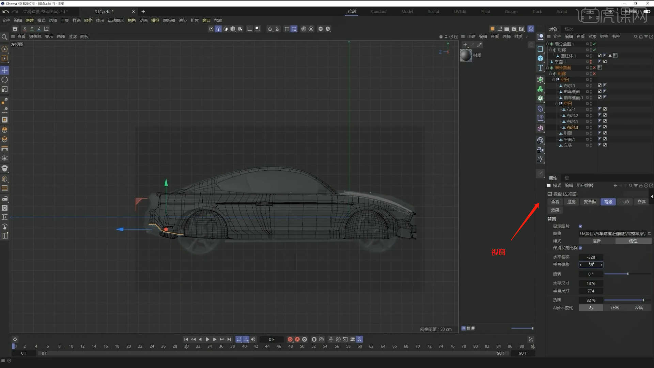This screenshot has width=654, height=368.
Task: Switch to the UVEdit layout tab
Action: tap(460, 12)
